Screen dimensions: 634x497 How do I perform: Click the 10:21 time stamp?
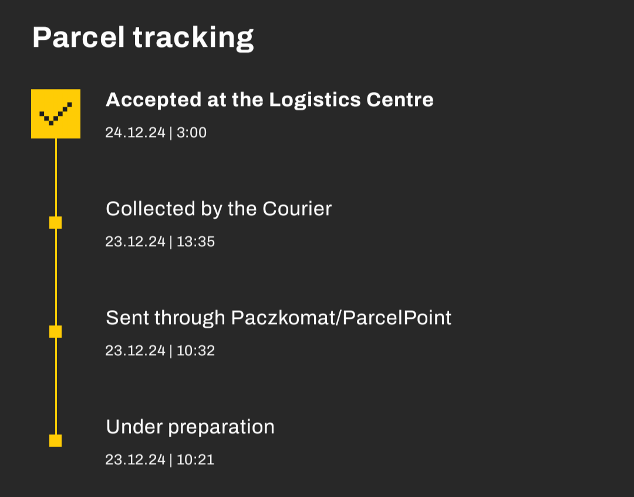click(196, 460)
